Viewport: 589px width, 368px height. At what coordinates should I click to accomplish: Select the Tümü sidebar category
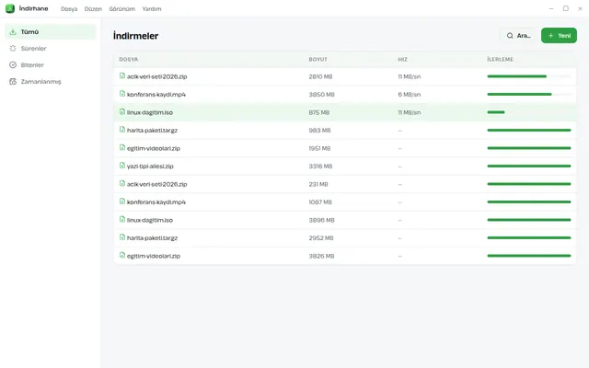(51, 32)
